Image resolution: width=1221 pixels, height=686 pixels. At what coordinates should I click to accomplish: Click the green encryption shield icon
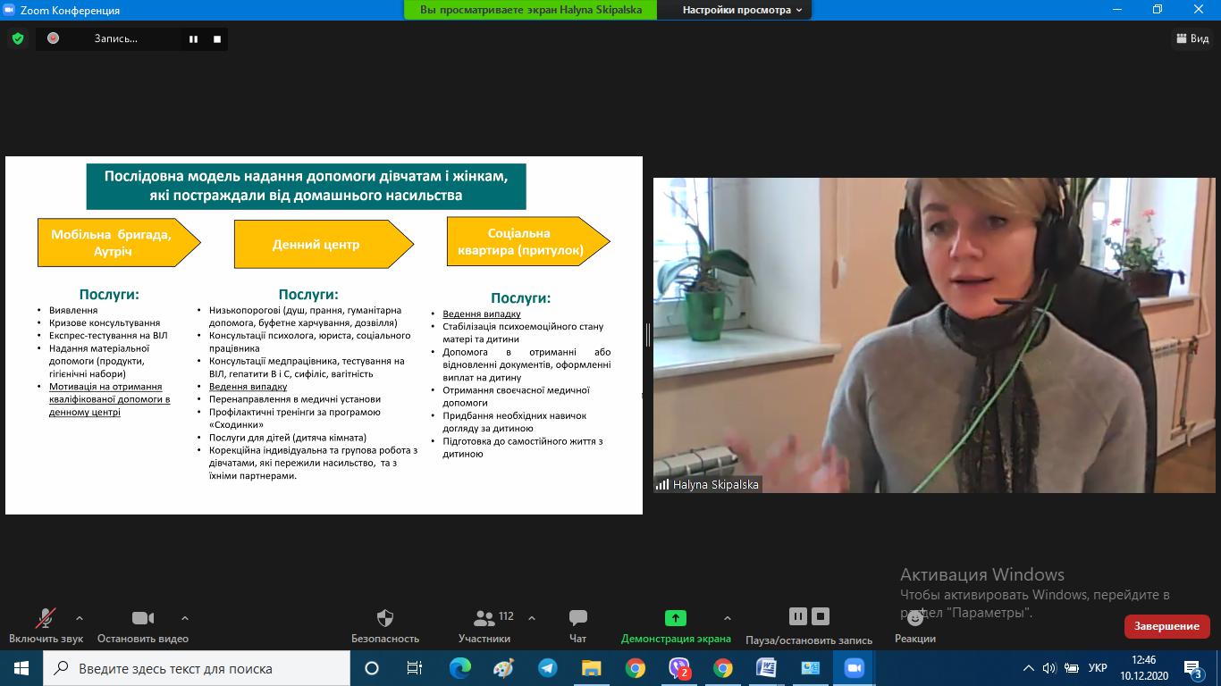click(17, 38)
